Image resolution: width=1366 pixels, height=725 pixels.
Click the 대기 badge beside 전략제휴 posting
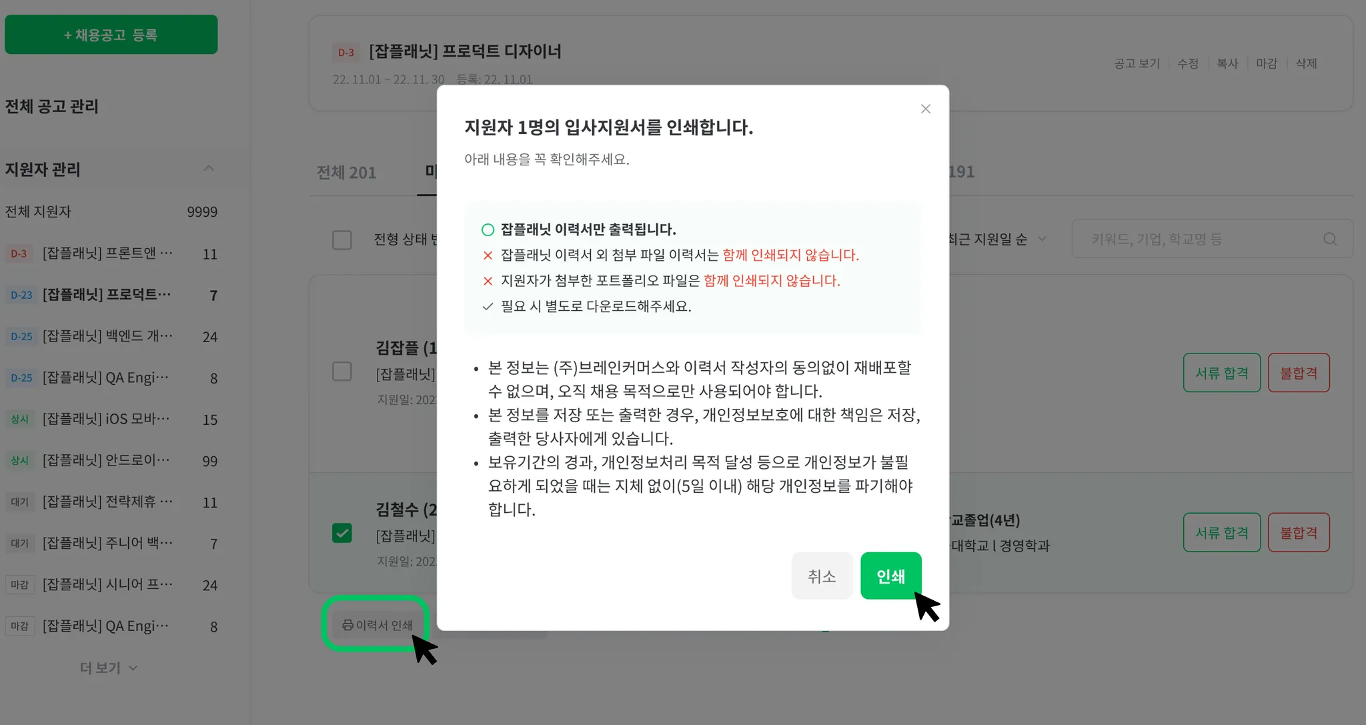(x=19, y=502)
